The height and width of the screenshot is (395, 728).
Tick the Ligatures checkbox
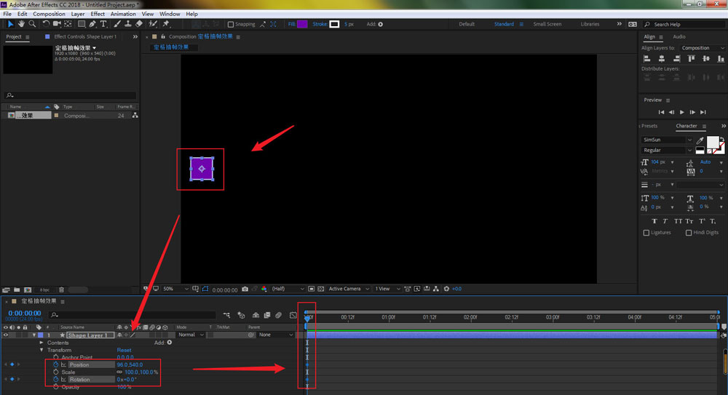pos(646,233)
